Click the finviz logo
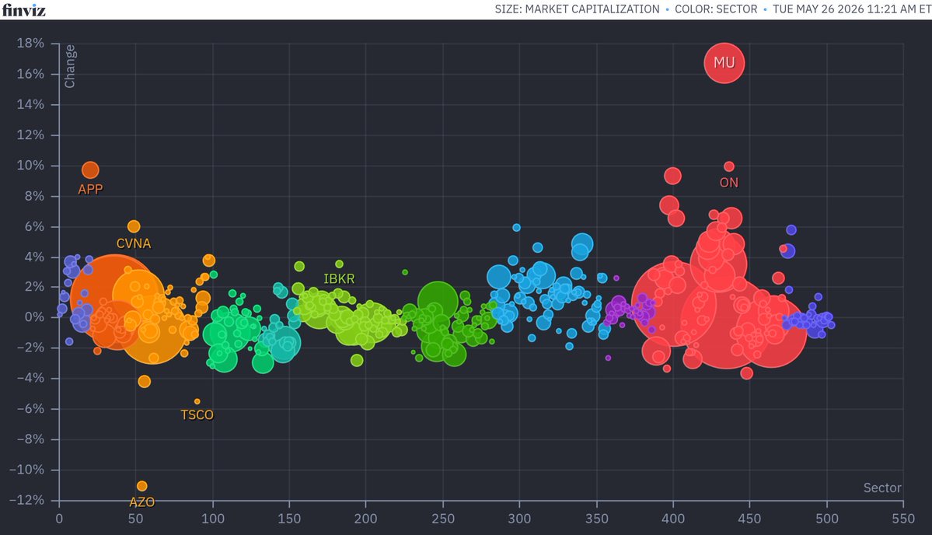This screenshot has height=535, width=932. 24,9
